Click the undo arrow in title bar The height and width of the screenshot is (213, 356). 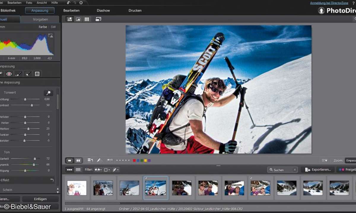tap(69, 3)
